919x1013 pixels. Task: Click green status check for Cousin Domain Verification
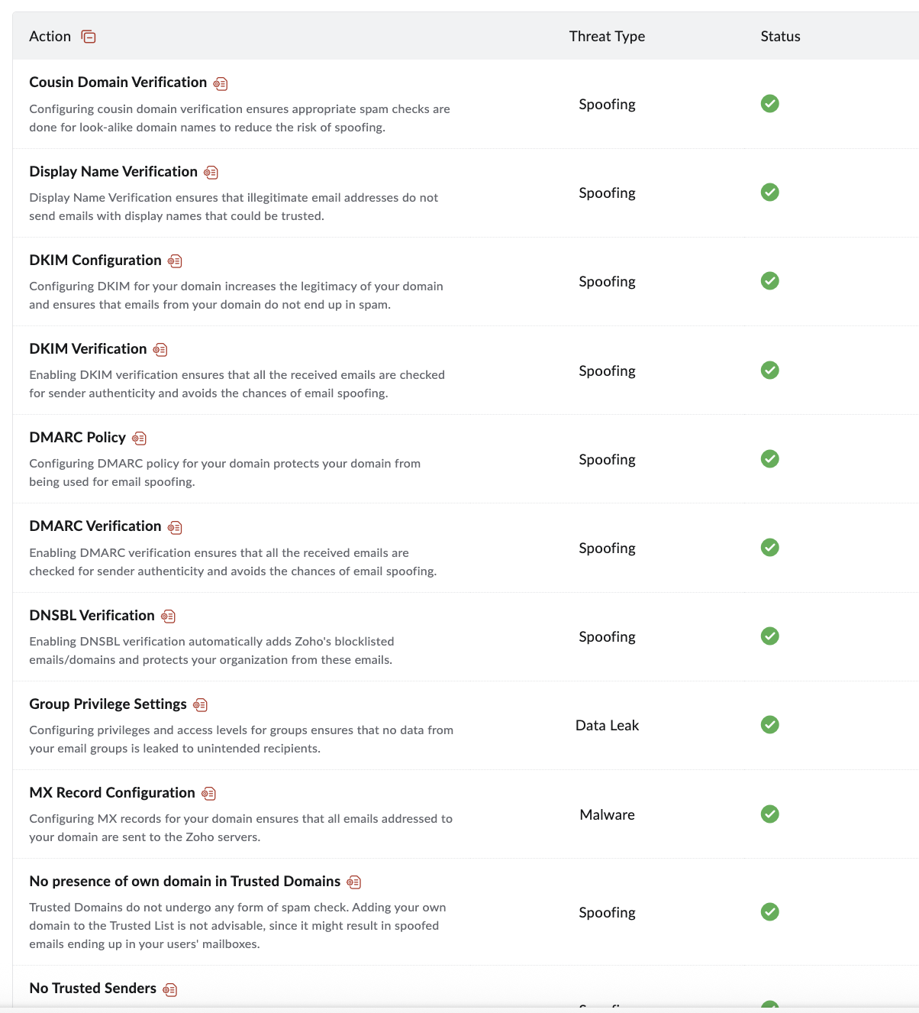pyautogui.click(x=769, y=104)
